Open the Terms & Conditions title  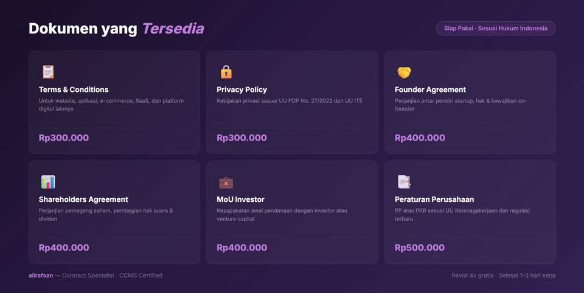74,89
